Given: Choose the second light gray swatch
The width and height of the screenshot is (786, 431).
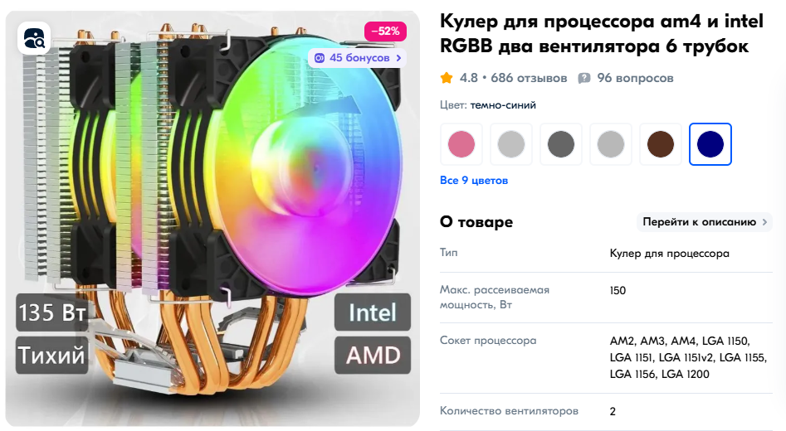Looking at the screenshot, I should (x=611, y=144).
